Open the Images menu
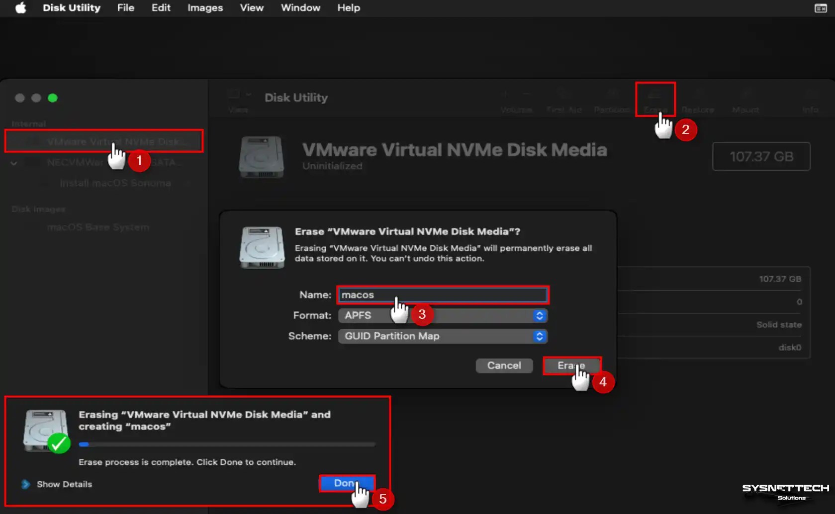835x514 pixels. (x=205, y=8)
